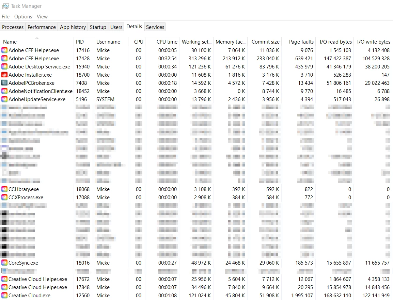Select the AdobeNotificationClient.exe process name
The width and height of the screenshot is (393, 300).
(x=40, y=91)
